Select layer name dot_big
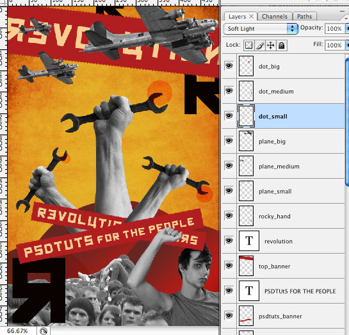349x335 pixels. 269,67
